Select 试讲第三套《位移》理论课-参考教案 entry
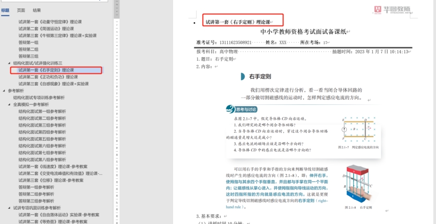This screenshot has height=224, width=436. [x=50, y=180]
